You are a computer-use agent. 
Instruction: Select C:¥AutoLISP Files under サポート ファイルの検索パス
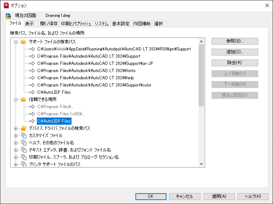54,92
